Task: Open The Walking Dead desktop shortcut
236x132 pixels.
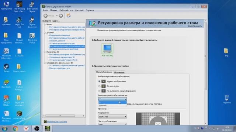Action: [x=19, y=7]
